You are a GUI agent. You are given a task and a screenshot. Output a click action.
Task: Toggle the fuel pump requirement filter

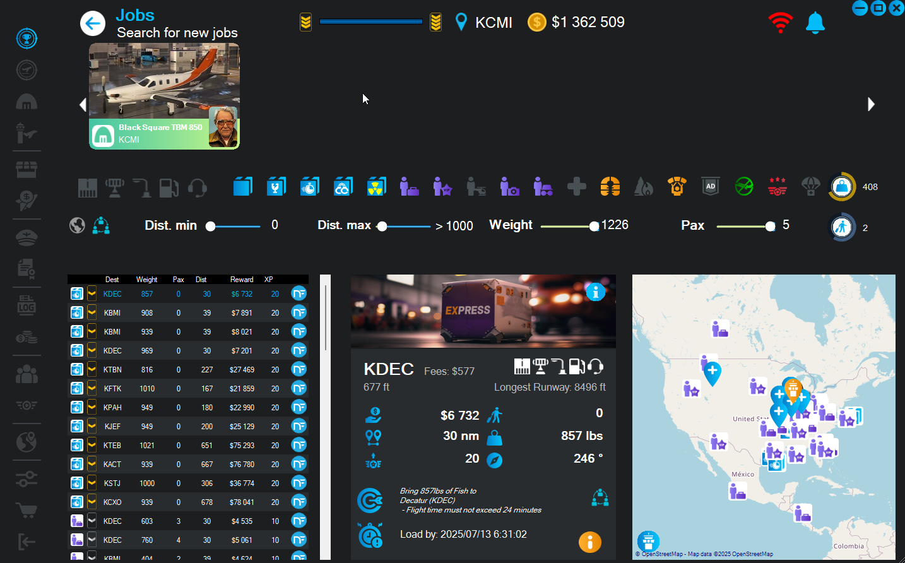169,187
